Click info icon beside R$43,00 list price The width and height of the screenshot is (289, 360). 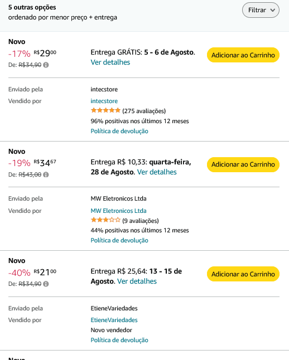pos(46,175)
